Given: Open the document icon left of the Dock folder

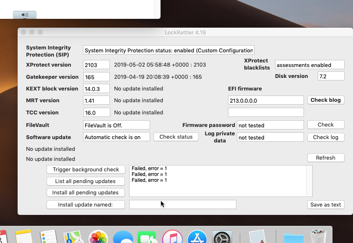Looking at the screenshot, I should pyautogui.click(x=257, y=237).
